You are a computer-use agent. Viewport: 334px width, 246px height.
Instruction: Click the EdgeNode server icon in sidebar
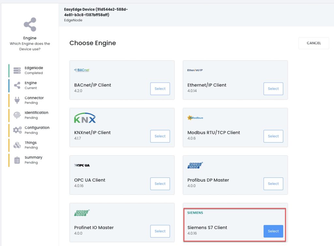tap(17, 70)
